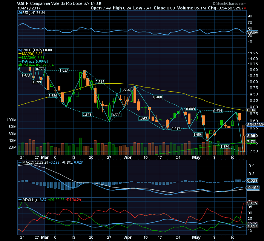The height and width of the screenshot is (241, 264).
Task: Click the 100M volume axis label
Action: pyautogui.click(x=11, y=120)
